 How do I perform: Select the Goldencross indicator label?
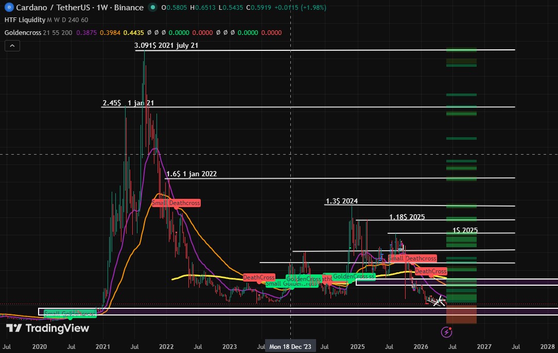[x=23, y=33]
